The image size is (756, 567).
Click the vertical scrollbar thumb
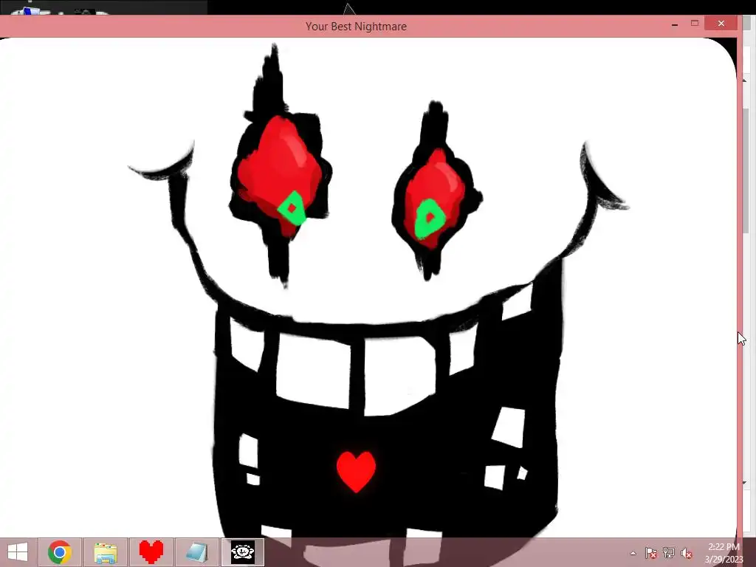pyautogui.click(x=745, y=170)
